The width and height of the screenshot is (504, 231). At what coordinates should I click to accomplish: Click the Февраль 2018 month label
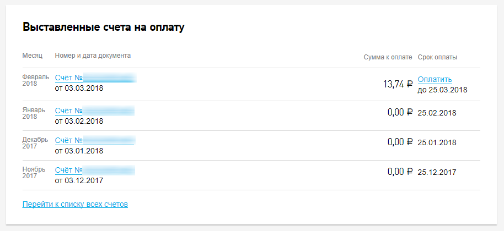(35, 80)
